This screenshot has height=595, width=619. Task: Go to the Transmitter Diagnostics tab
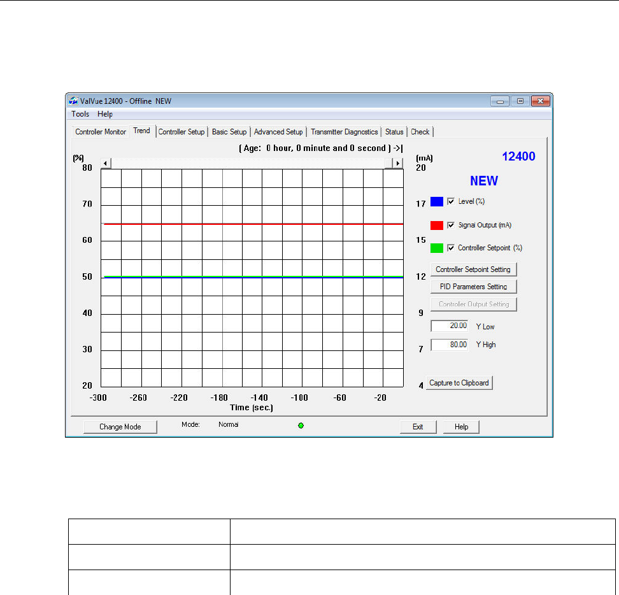(345, 132)
